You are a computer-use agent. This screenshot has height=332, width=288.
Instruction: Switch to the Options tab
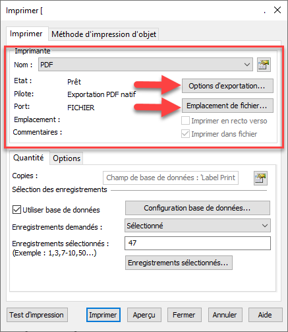(x=67, y=158)
